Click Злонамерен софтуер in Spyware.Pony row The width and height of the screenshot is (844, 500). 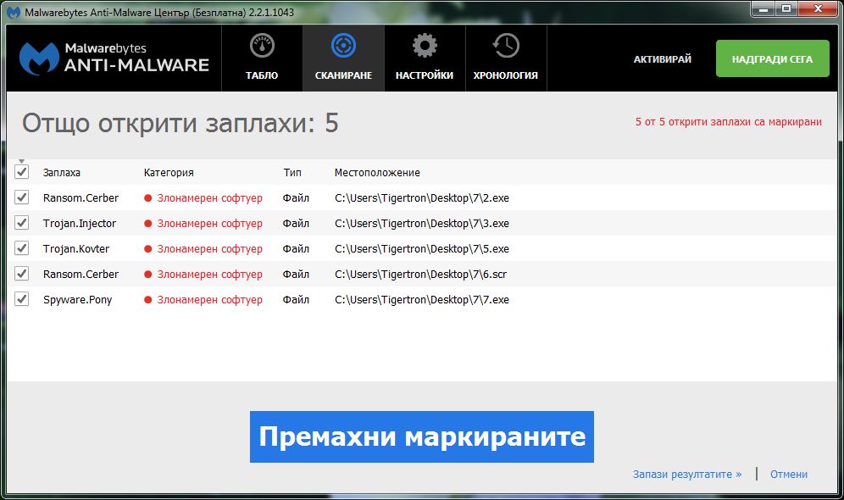(210, 300)
